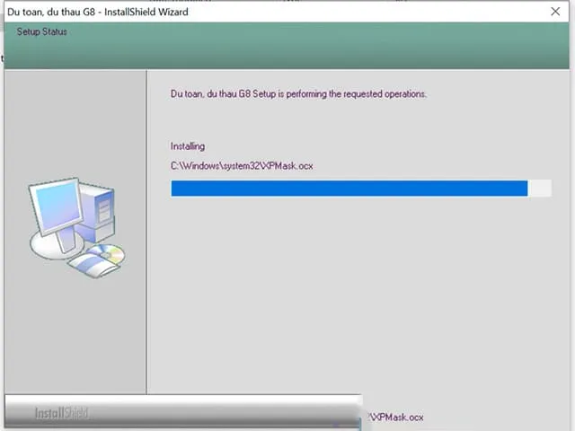575x431 pixels.
Task: Click the XPMask.ocx text at the bottom right
Action: click(396, 417)
